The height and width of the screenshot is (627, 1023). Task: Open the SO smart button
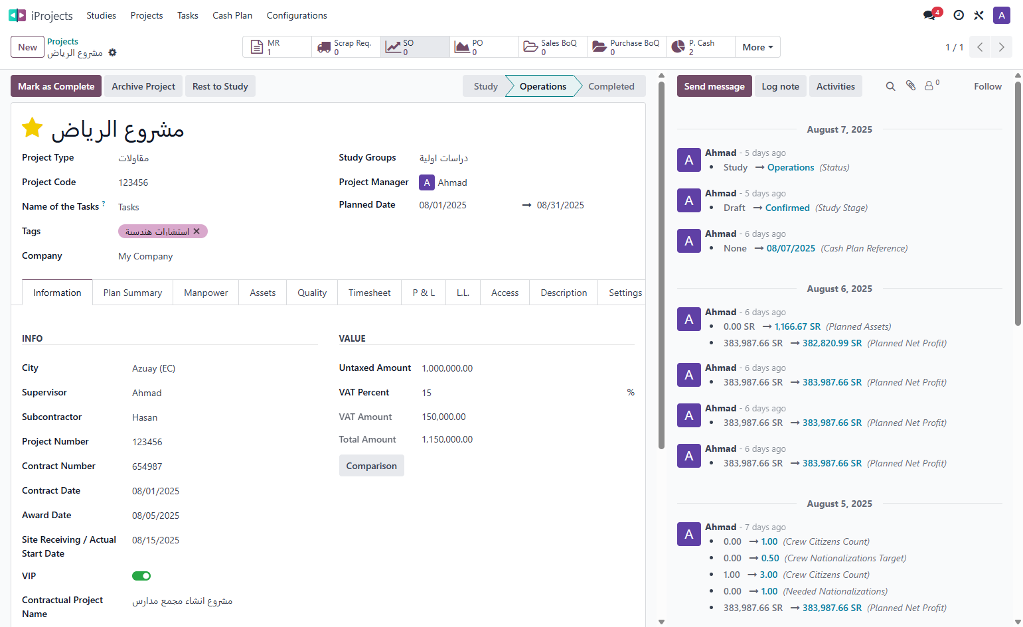pyautogui.click(x=416, y=47)
